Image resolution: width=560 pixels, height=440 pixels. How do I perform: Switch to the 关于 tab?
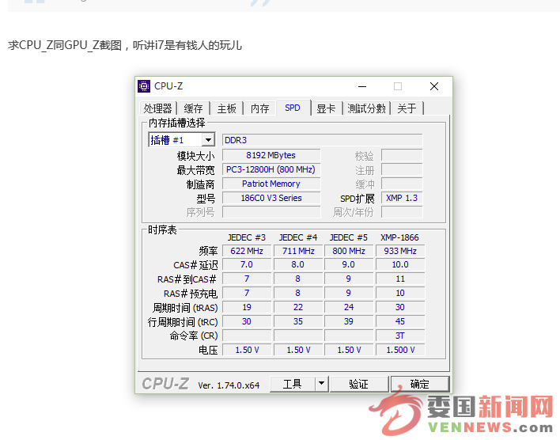407,108
